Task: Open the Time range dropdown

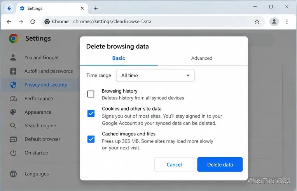Action: tap(155, 75)
